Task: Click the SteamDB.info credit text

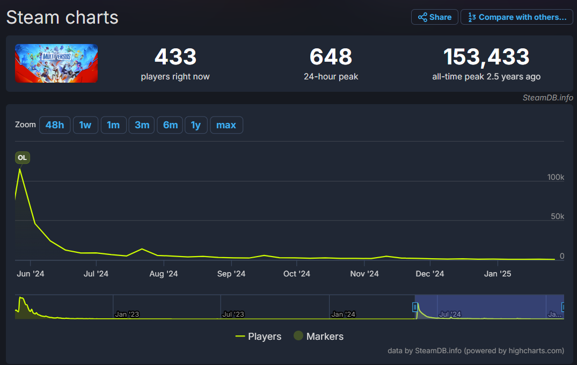Action: [547, 98]
